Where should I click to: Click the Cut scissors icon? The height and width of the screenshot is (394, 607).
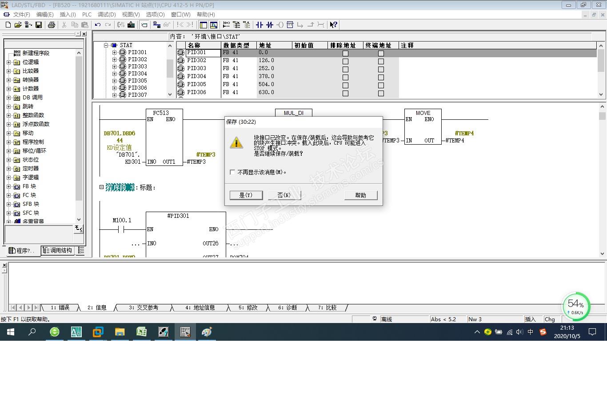(x=64, y=25)
